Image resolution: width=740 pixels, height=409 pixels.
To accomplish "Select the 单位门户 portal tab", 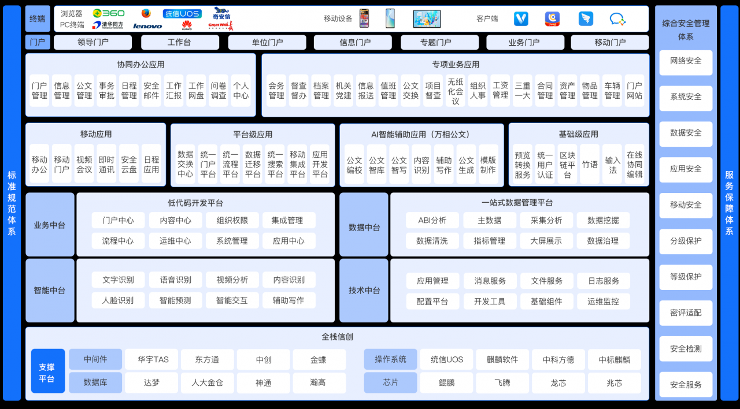I will pyautogui.click(x=267, y=42).
